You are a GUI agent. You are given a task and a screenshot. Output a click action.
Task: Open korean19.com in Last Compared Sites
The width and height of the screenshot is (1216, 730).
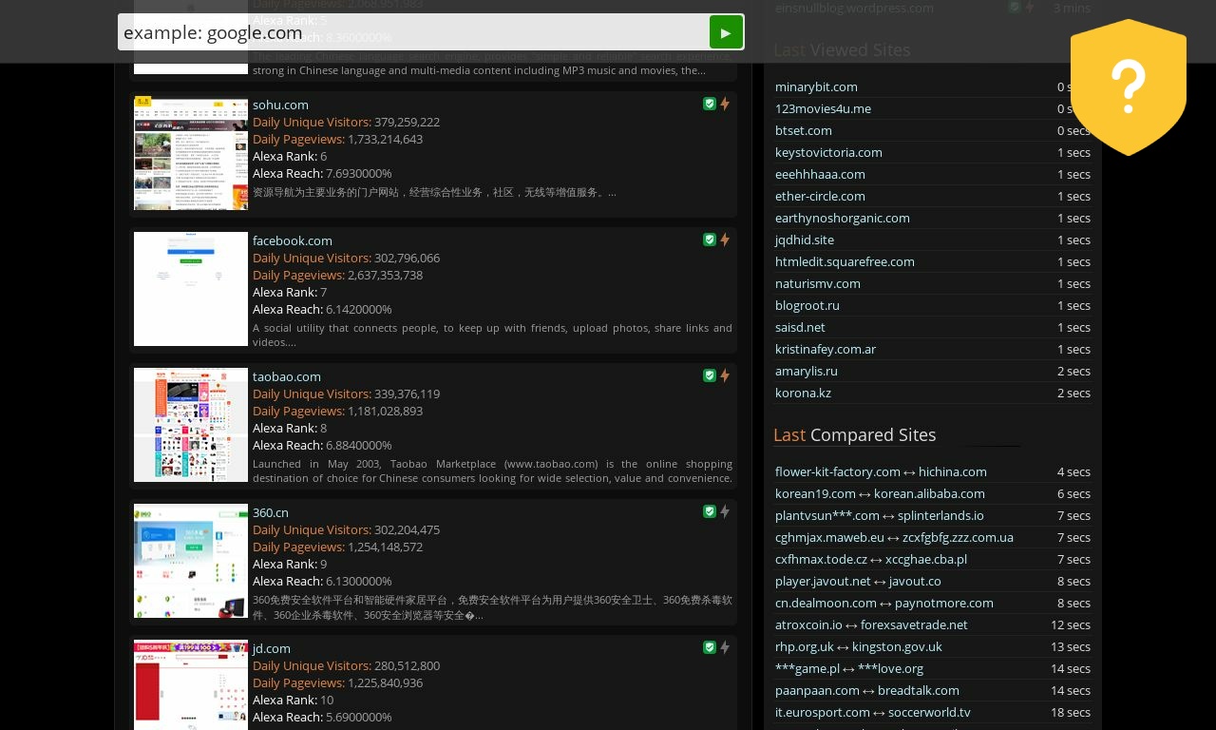coord(815,493)
